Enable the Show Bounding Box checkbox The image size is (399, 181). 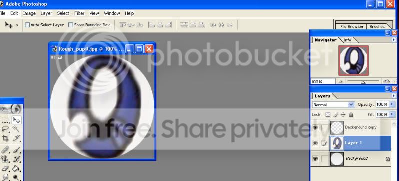tap(71, 25)
